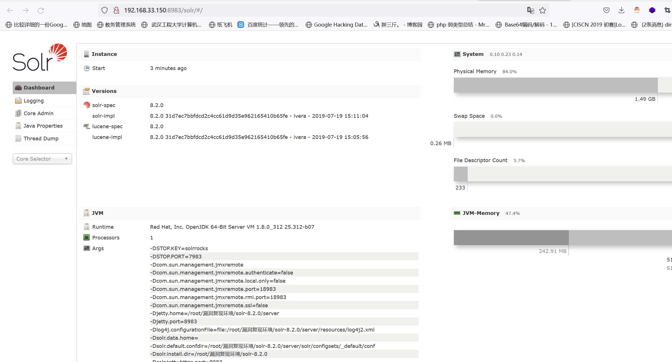Screen dimensions: 672x362
Task: Click the File Descriptor Count bar
Action: [x=563, y=174]
